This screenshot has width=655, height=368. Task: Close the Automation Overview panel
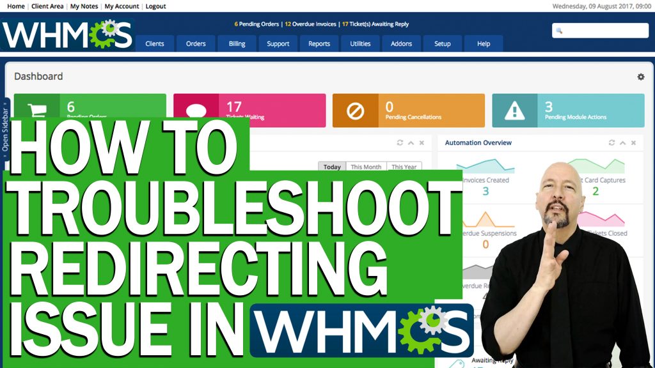coord(633,143)
